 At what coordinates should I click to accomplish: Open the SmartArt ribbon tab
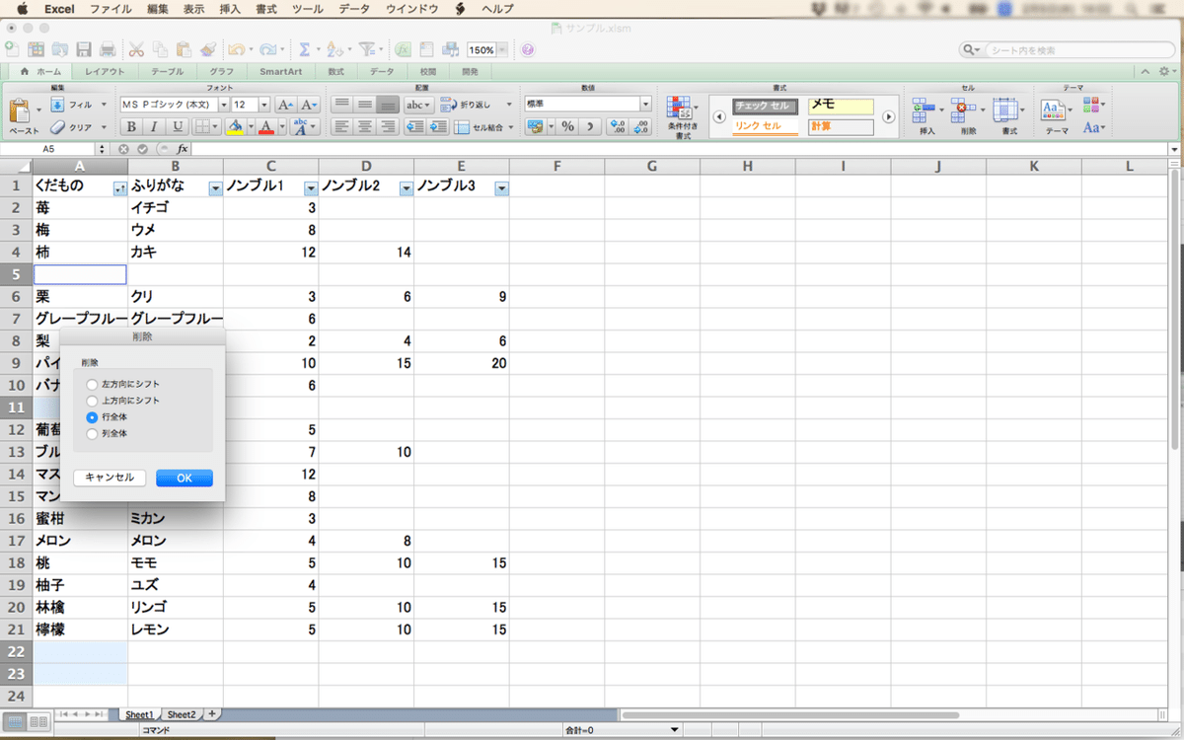pos(281,72)
